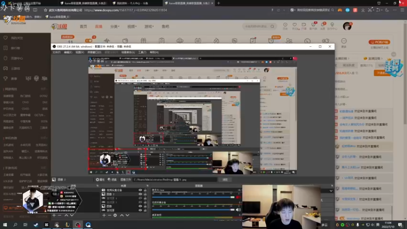Open source 属性 properties gear in OBS

click(x=100, y=180)
